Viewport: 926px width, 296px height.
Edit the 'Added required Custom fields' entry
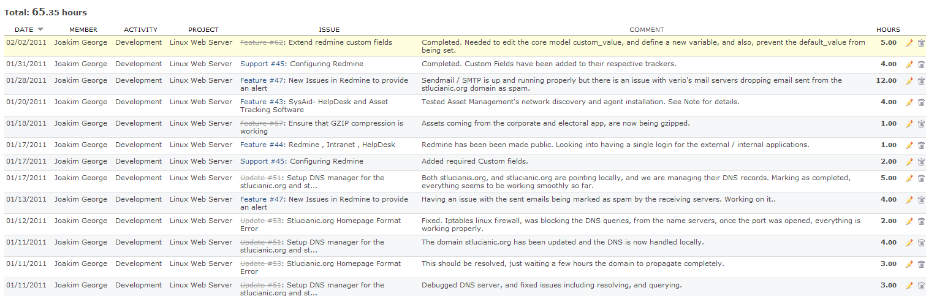(x=909, y=162)
